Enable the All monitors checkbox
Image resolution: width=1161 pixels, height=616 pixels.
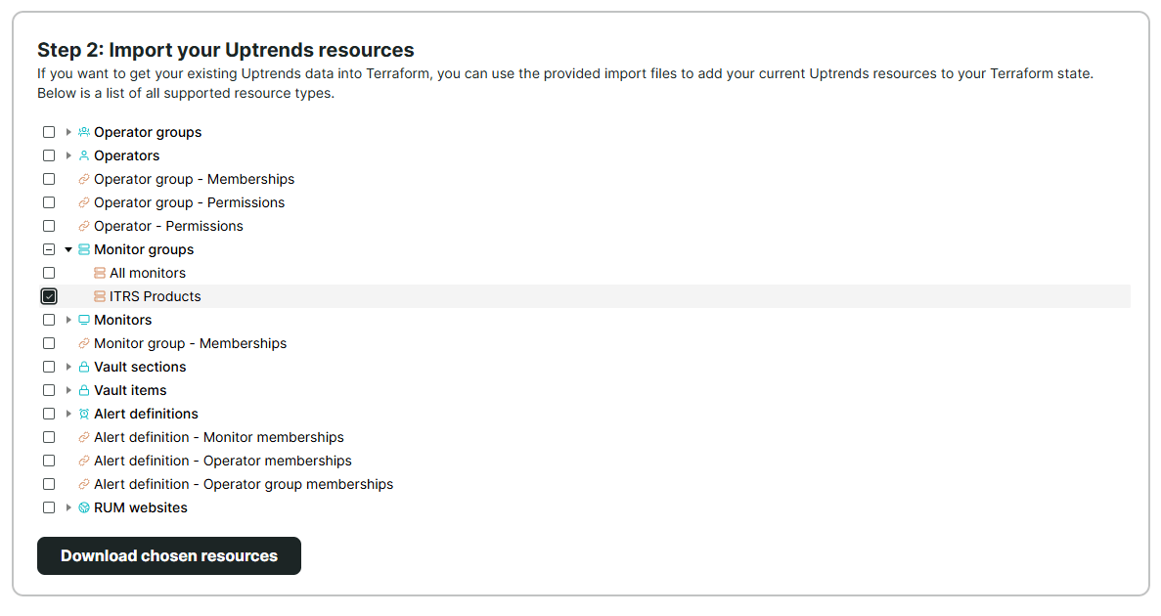coord(49,272)
